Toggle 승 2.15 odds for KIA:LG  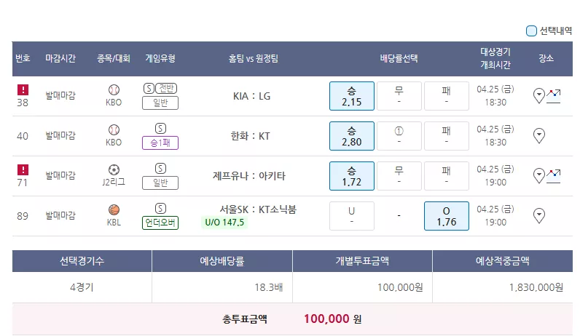[352, 96]
